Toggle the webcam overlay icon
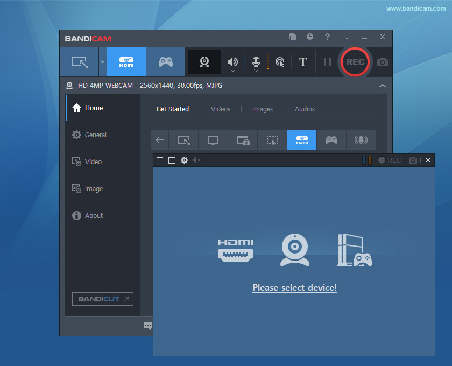This screenshot has height=366, width=452. pos(204,62)
